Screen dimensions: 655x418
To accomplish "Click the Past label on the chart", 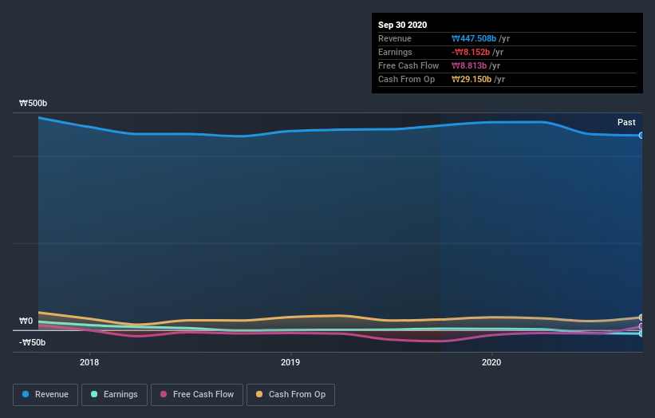I will coord(626,122).
